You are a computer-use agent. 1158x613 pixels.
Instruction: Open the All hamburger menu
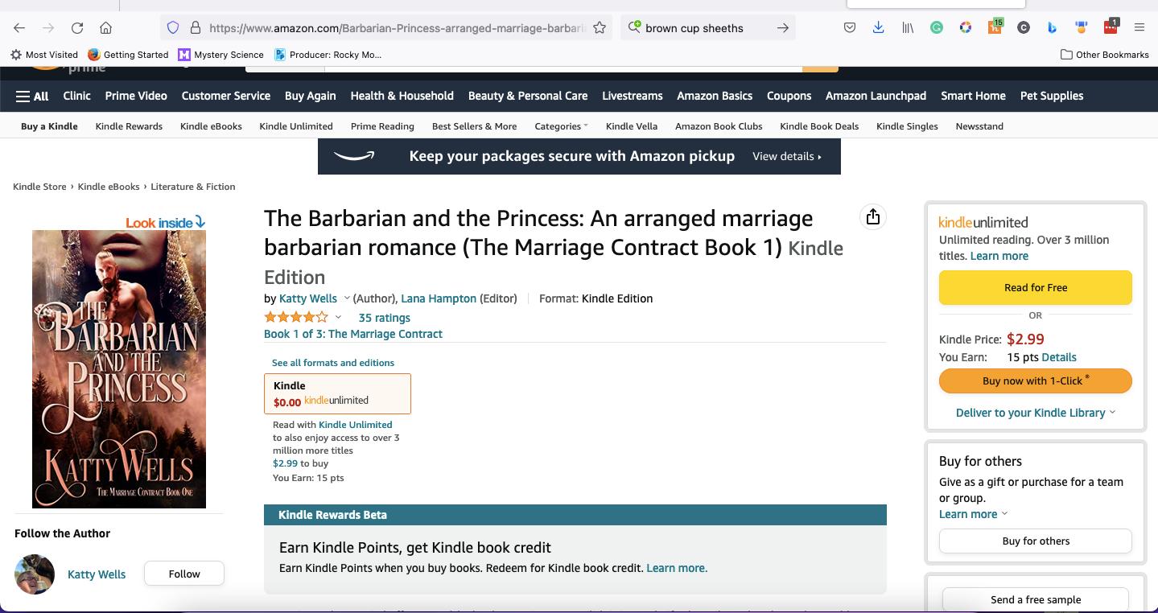pyautogui.click(x=32, y=96)
